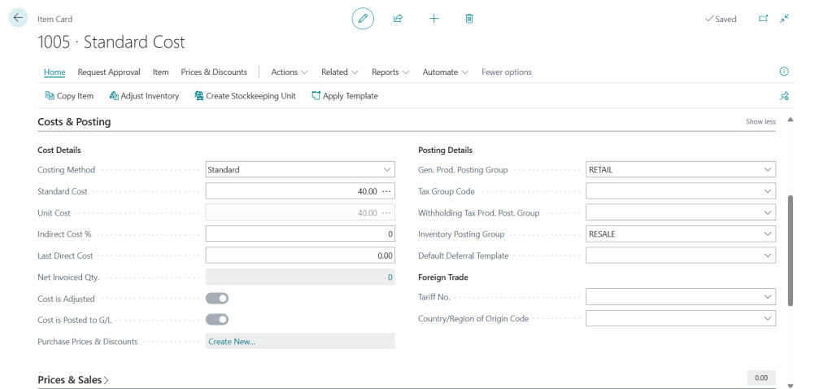Open card in new window icon
This screenshot has height=389, width=832.
click(x=763, y=19)
